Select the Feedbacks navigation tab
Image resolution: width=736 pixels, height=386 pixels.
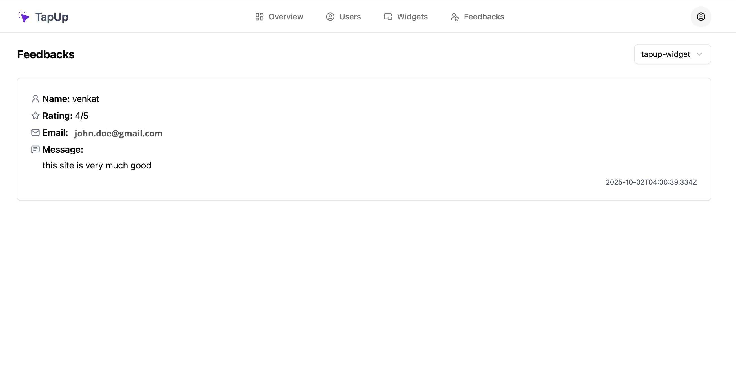pyautogui.click(x=484, y=17)
